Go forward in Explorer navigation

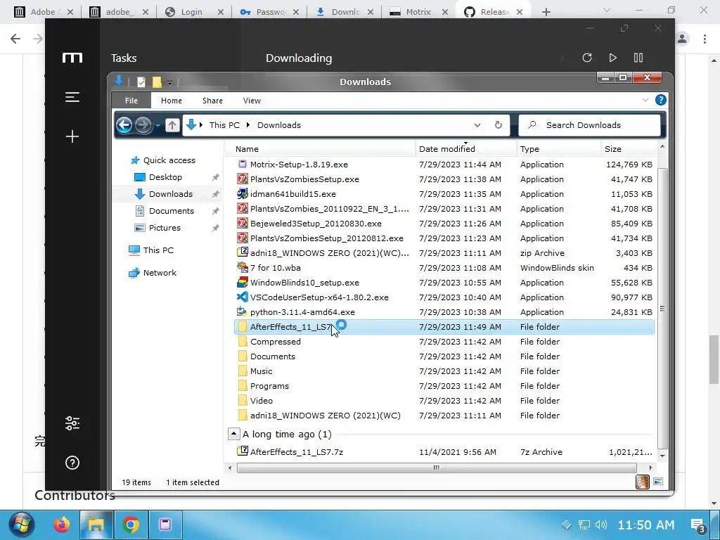tap(143, 125)
